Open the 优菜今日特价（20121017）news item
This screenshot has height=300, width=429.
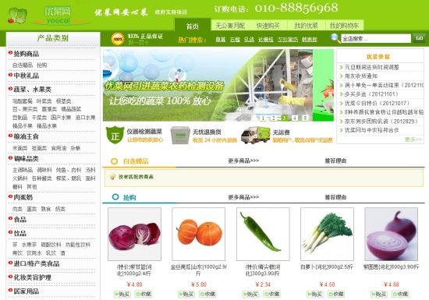[x=377, y=104]
